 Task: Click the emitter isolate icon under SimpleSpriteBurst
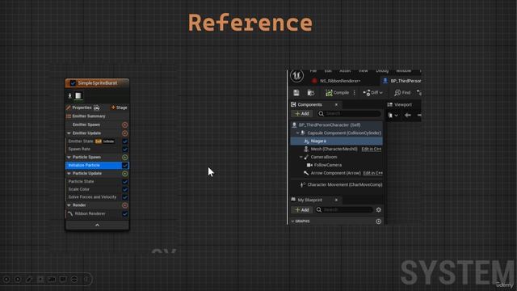point(69,95)
